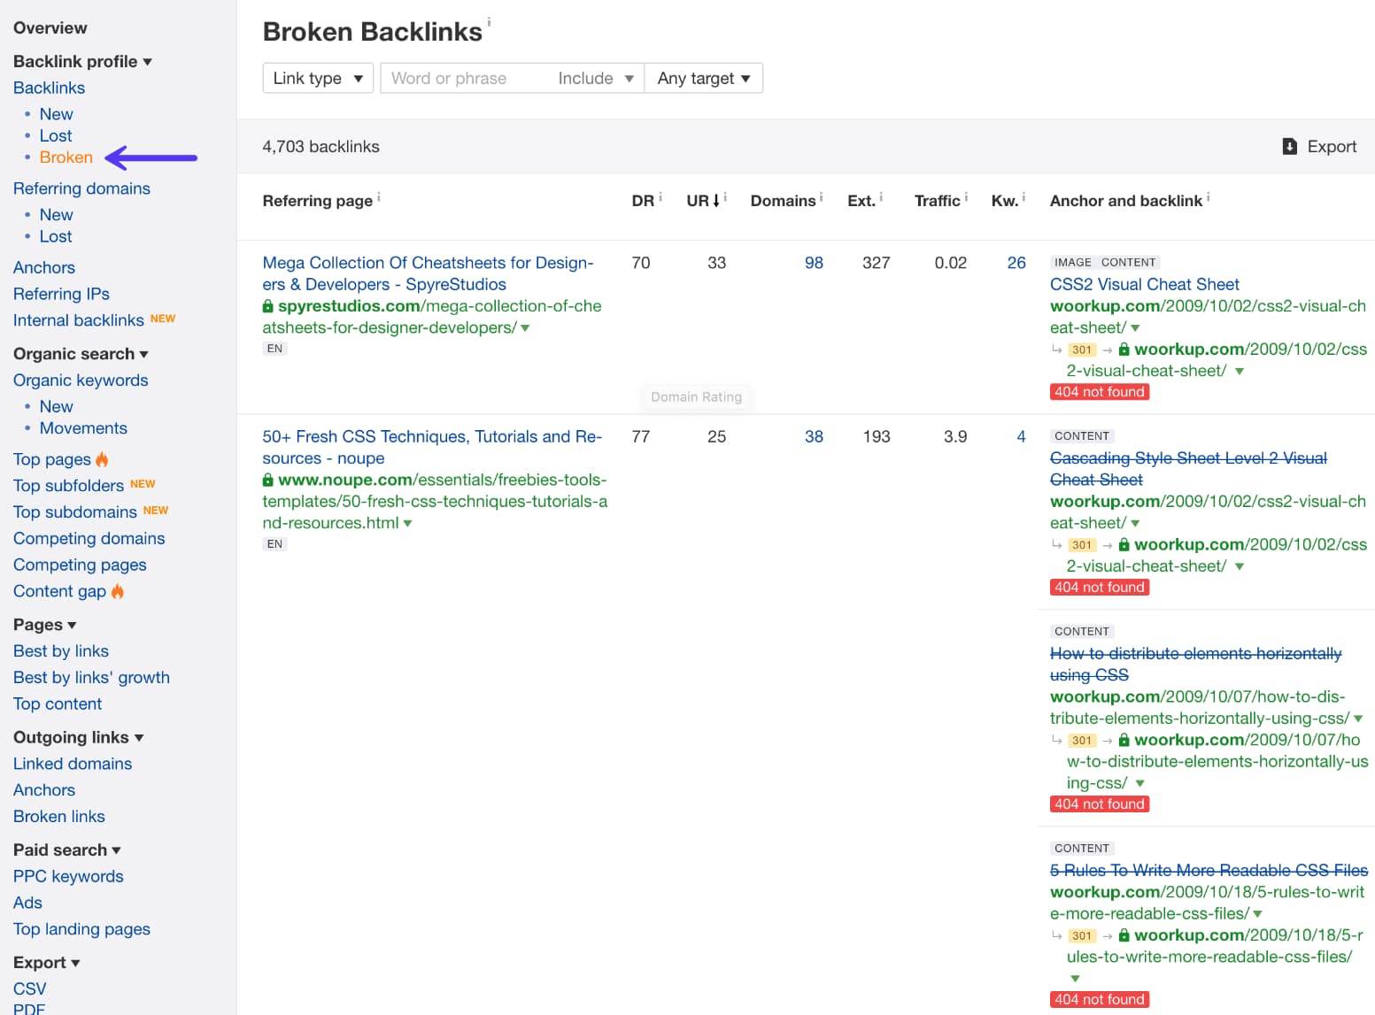Select Broken under Backlinks

[x=66, y=157]
